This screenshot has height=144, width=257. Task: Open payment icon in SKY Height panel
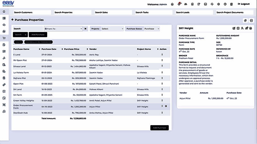tap(238, 28)
